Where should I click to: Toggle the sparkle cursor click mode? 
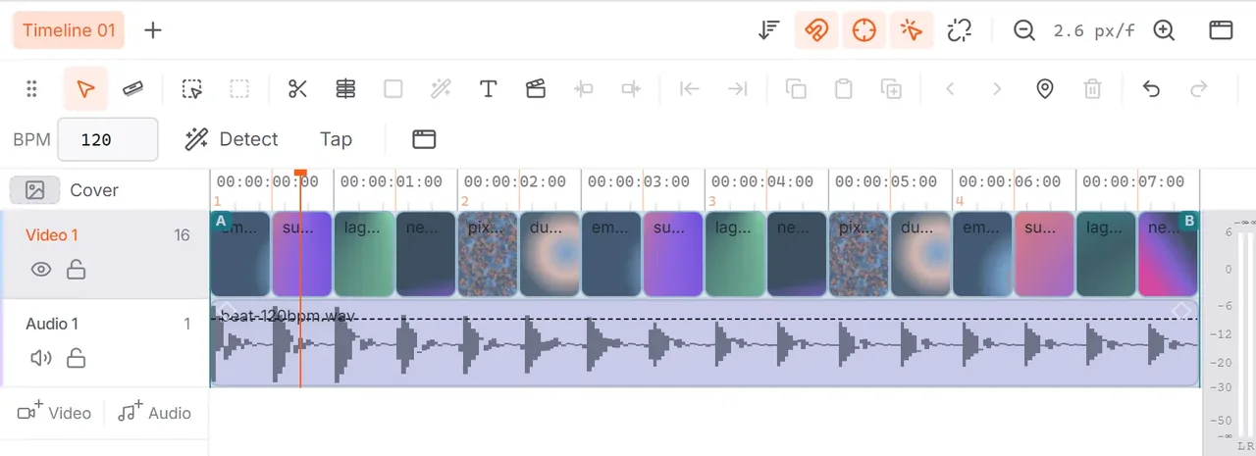(912, 30)
